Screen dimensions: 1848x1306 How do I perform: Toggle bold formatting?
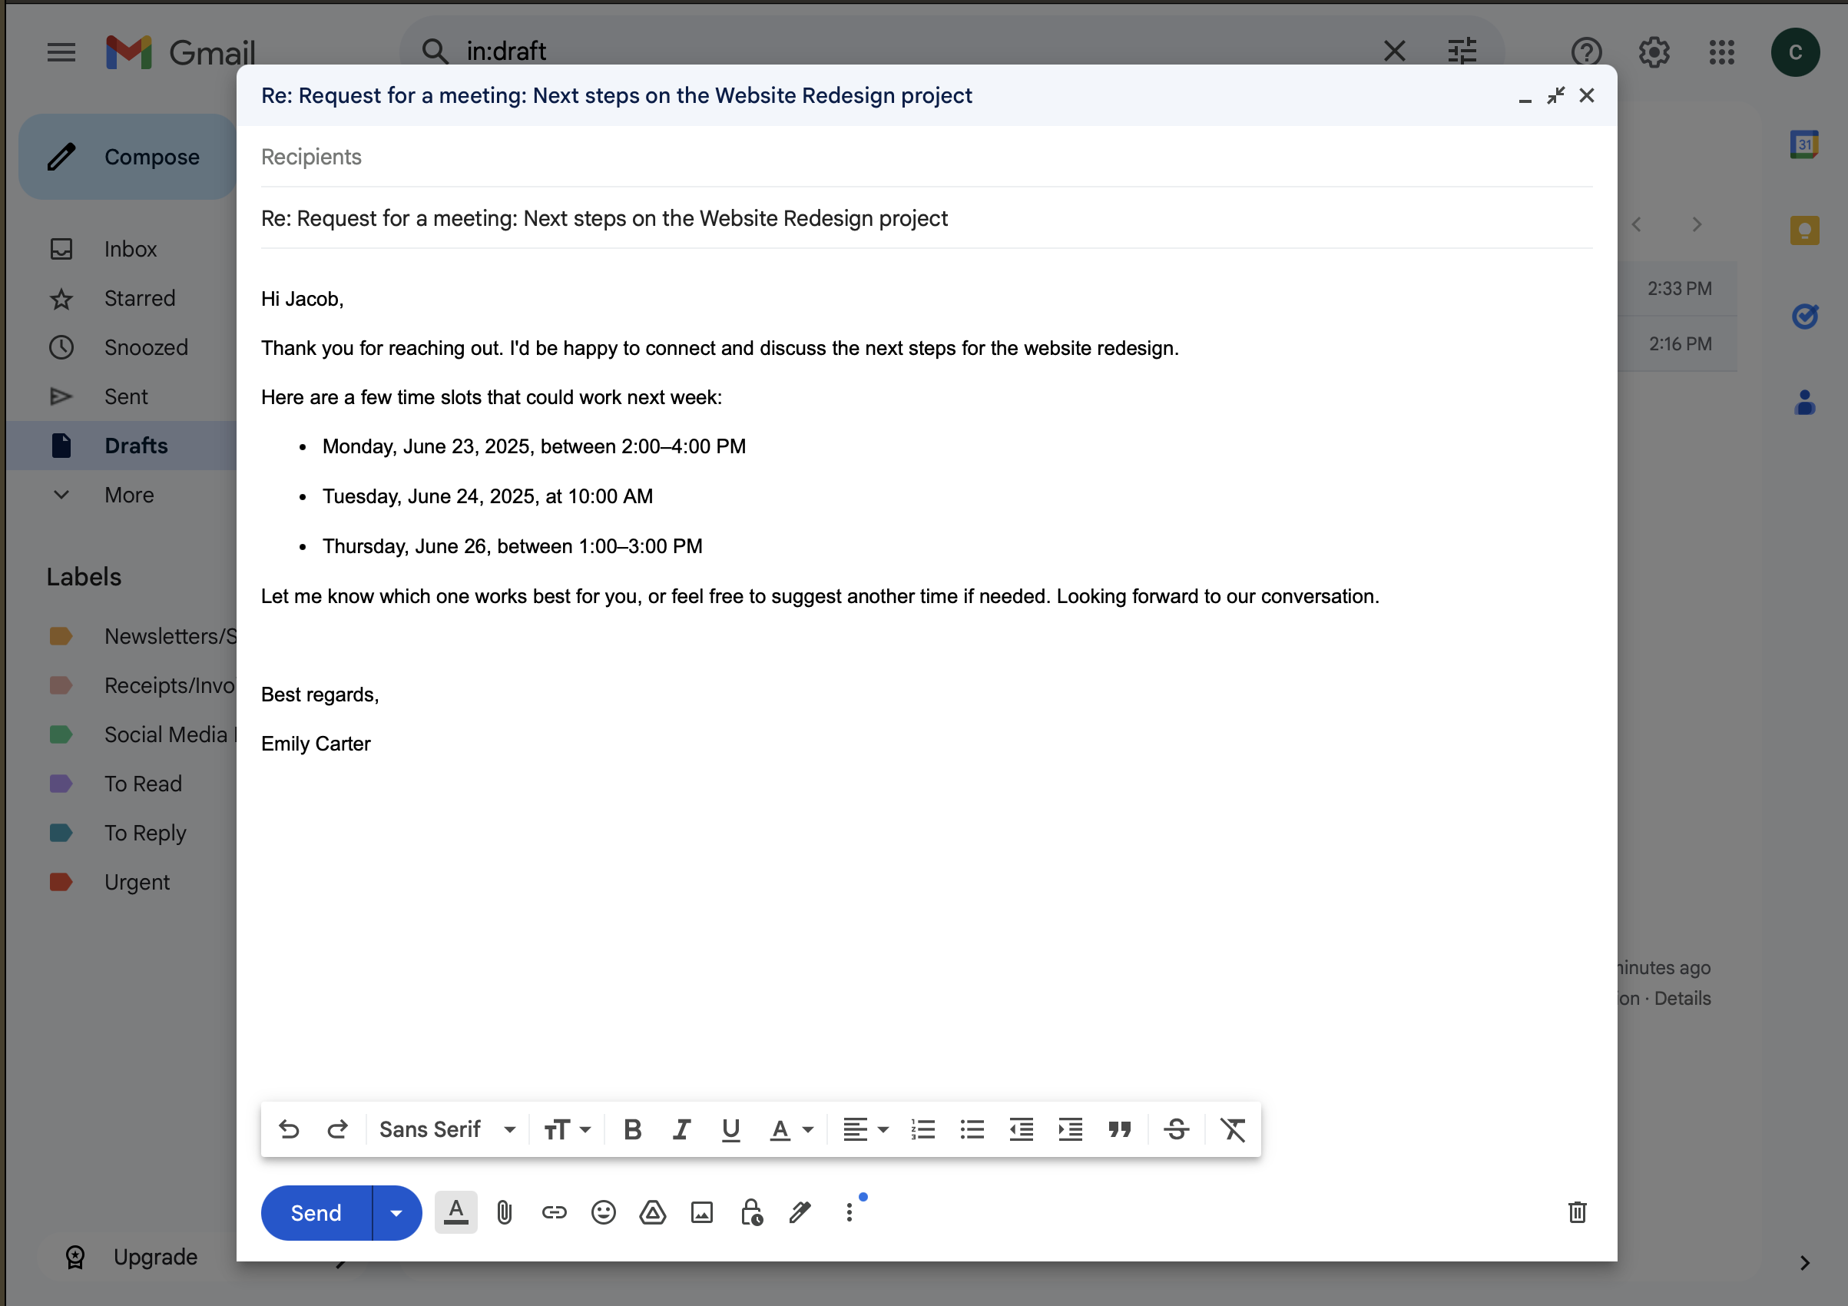633,1129
